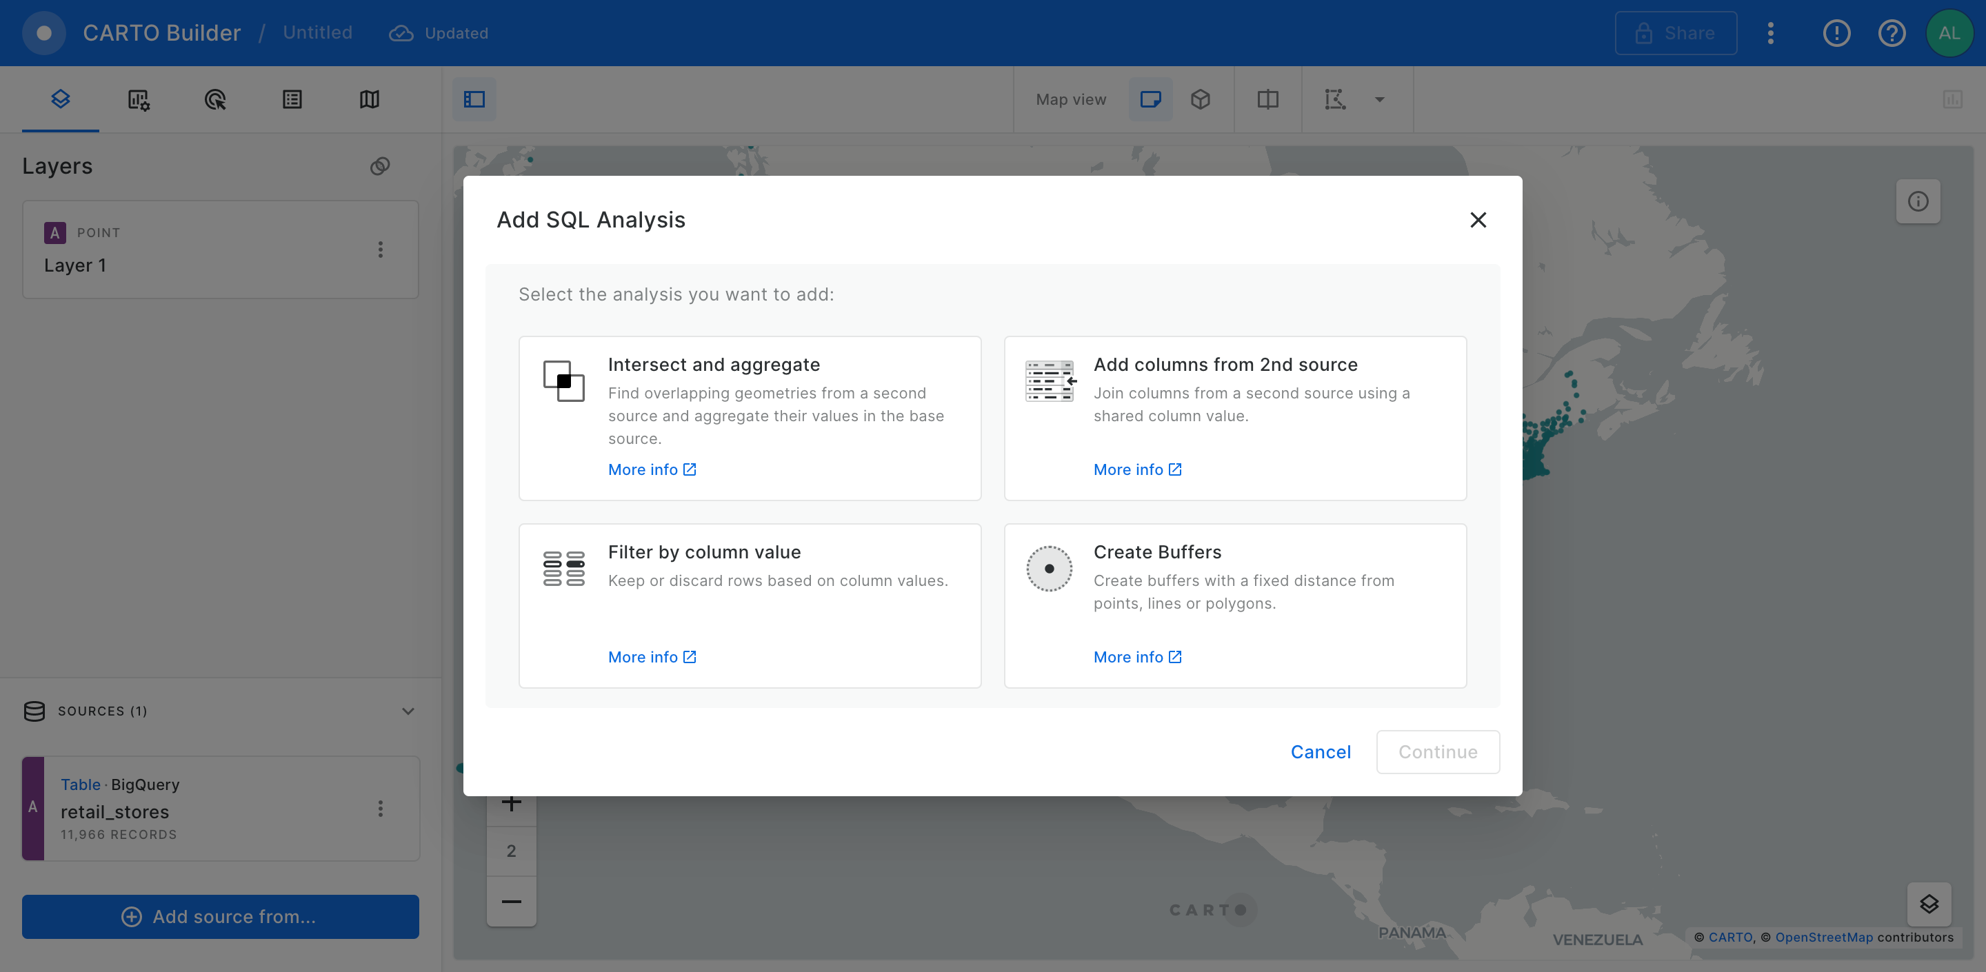Open the map info icon button
This screenshot has height=972, width=1986.
point(1918,201)
